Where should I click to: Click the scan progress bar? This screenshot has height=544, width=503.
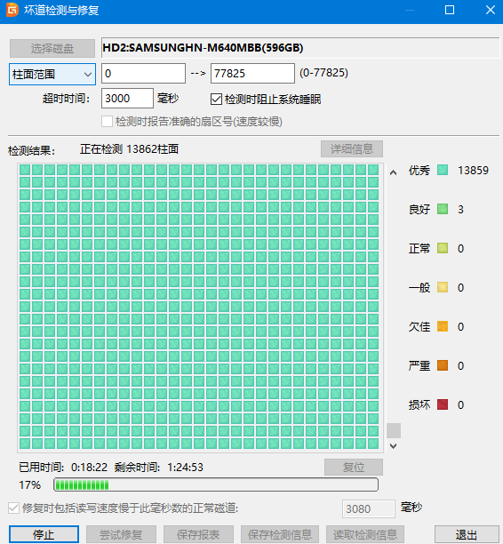click(216, 484)
